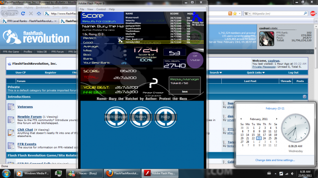Open Flash Player's File menu

[x=82, y=9]
